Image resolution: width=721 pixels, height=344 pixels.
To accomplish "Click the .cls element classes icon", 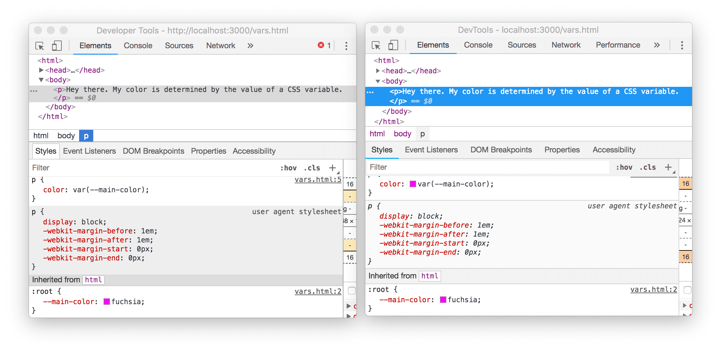I will coord(312,167).
